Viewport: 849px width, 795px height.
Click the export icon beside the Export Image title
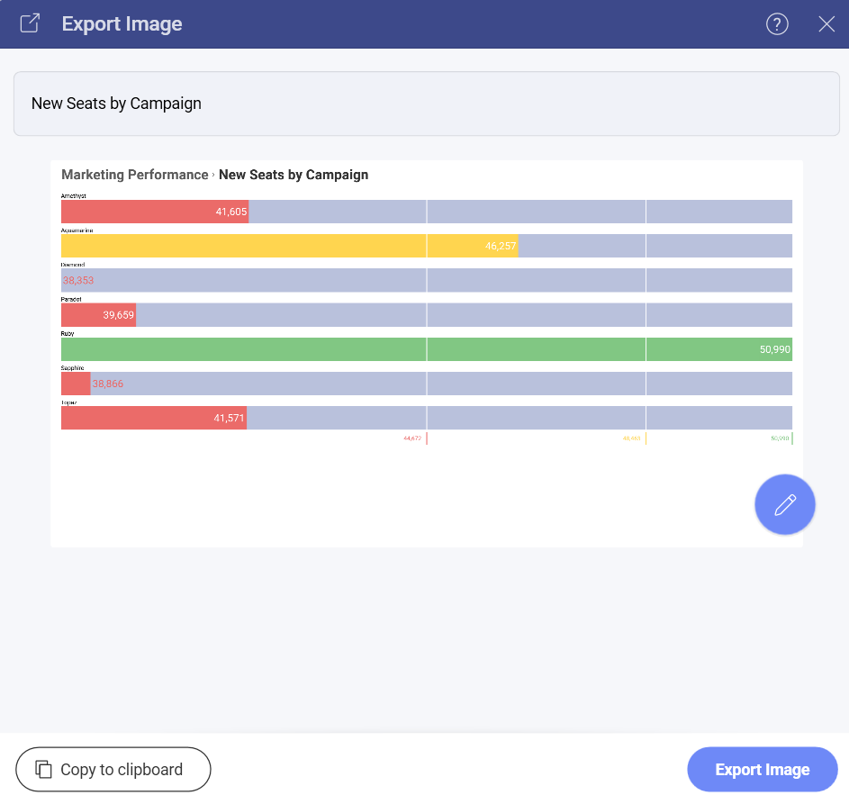click(30, 23)
